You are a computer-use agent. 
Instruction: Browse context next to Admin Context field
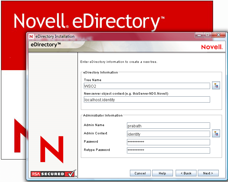pos(216,133)
